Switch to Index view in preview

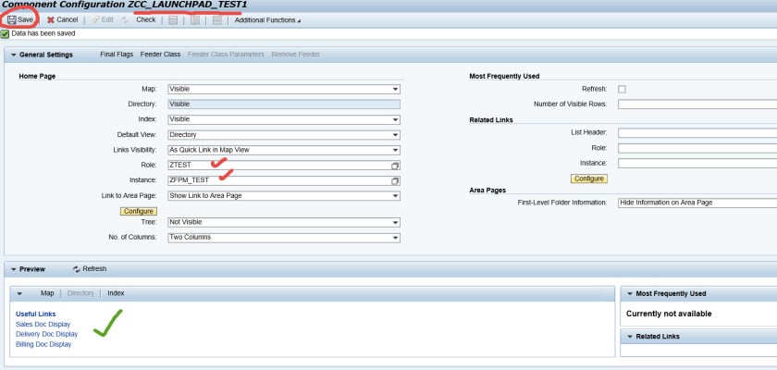116,293
